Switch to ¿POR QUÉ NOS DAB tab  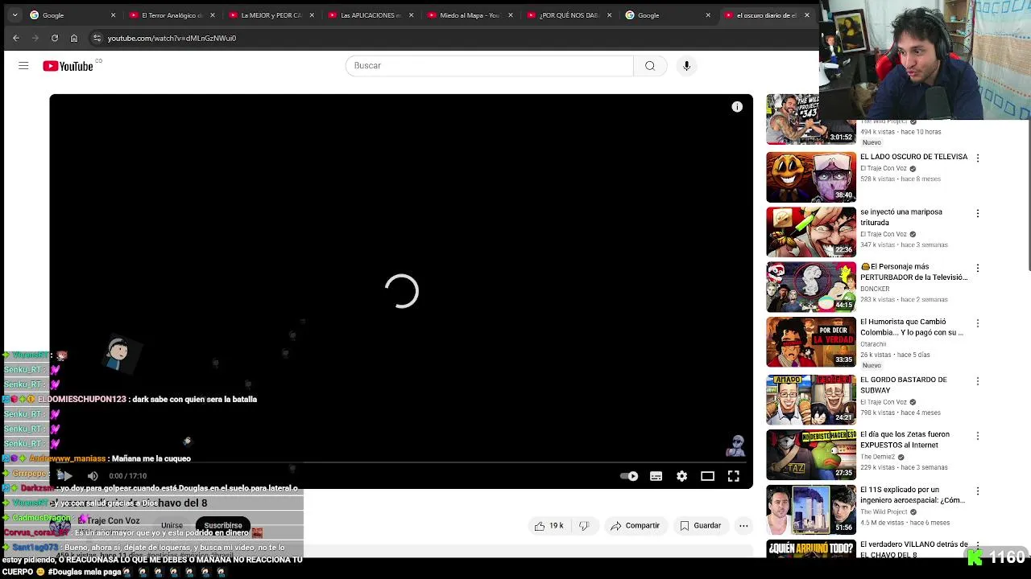[x=569, y=15]
